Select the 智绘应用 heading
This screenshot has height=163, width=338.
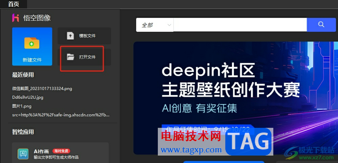coord(23,132)
